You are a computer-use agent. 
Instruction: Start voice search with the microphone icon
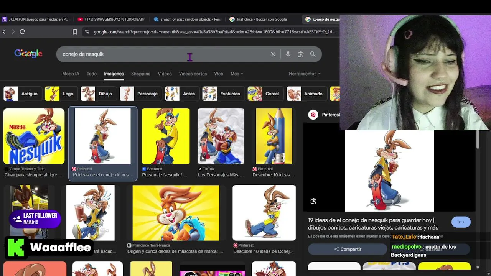[288, 54]
